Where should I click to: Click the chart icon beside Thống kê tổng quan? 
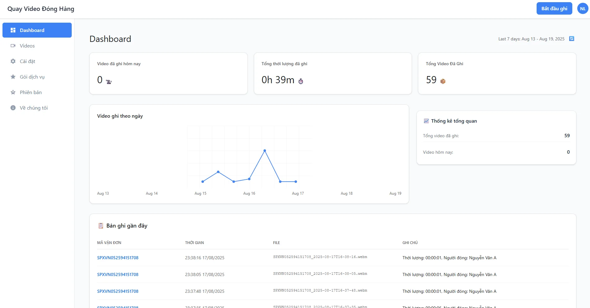click(426, 121)
